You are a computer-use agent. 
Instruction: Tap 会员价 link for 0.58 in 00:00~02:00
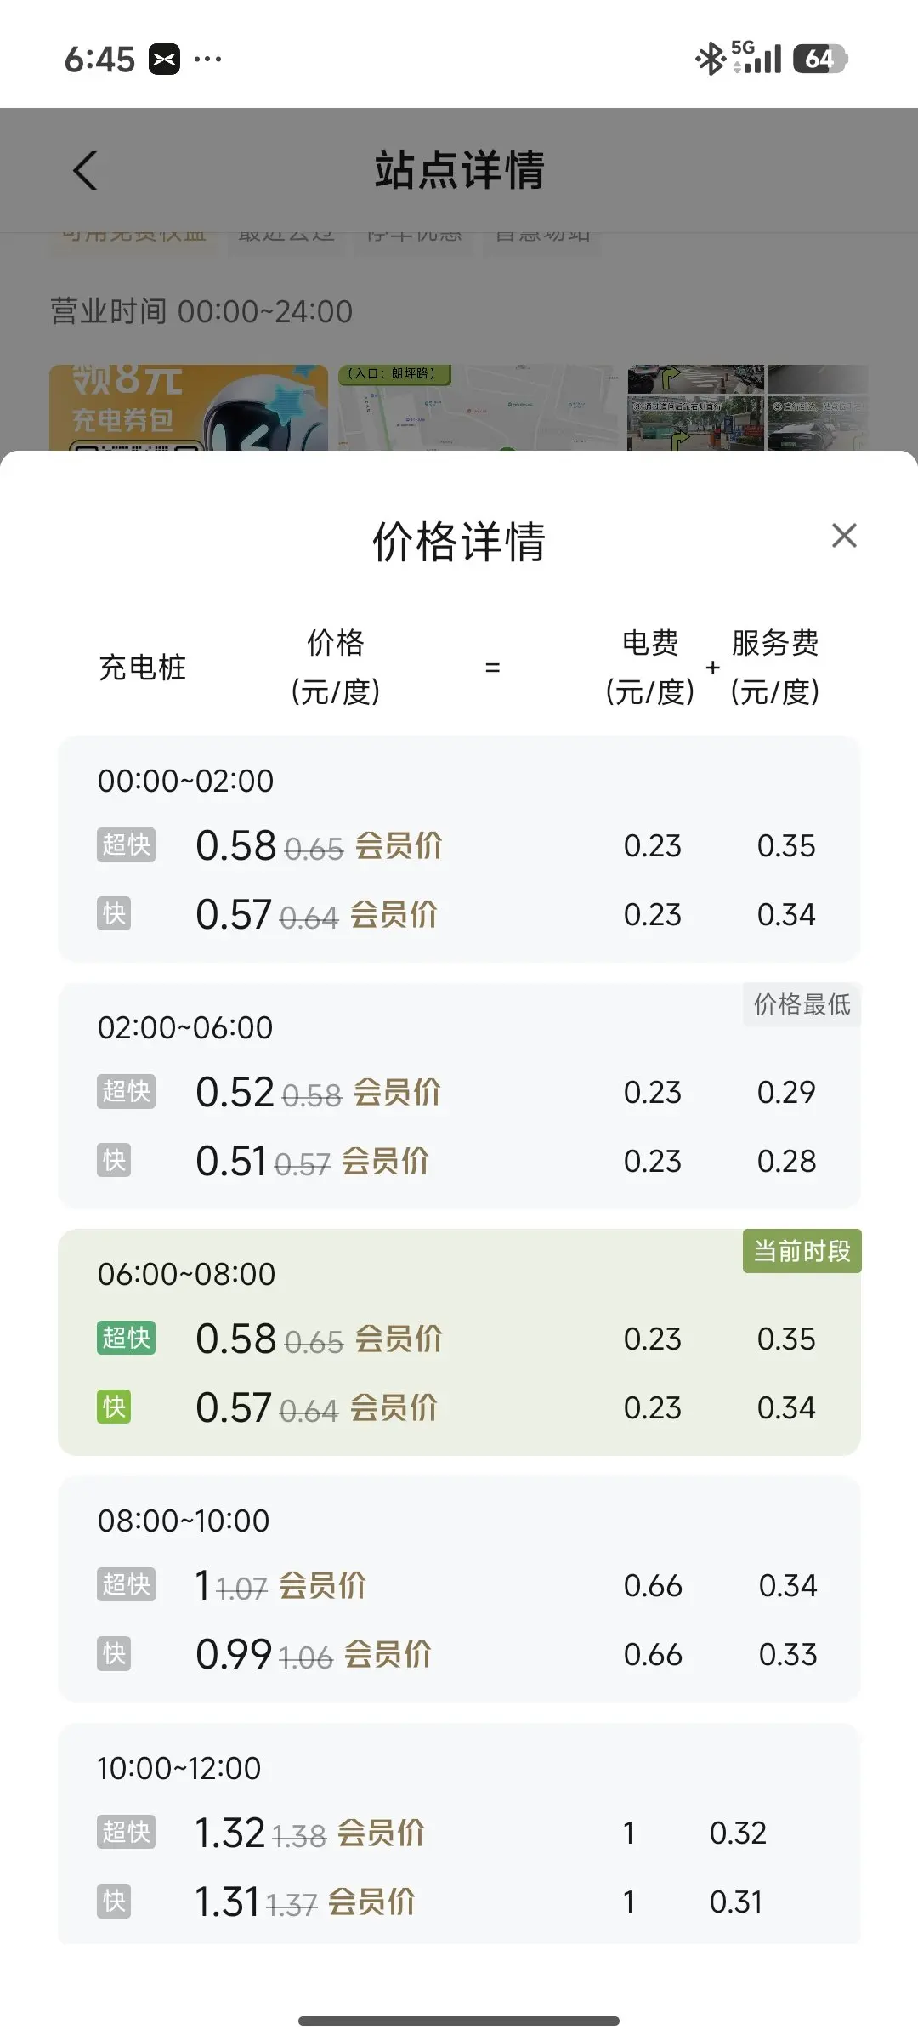[399, 845]
